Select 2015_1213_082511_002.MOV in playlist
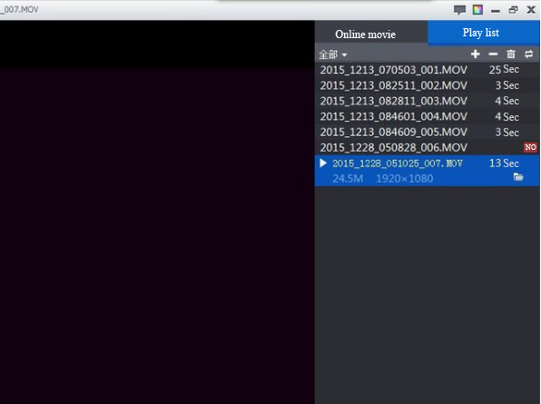 [428, 85]
